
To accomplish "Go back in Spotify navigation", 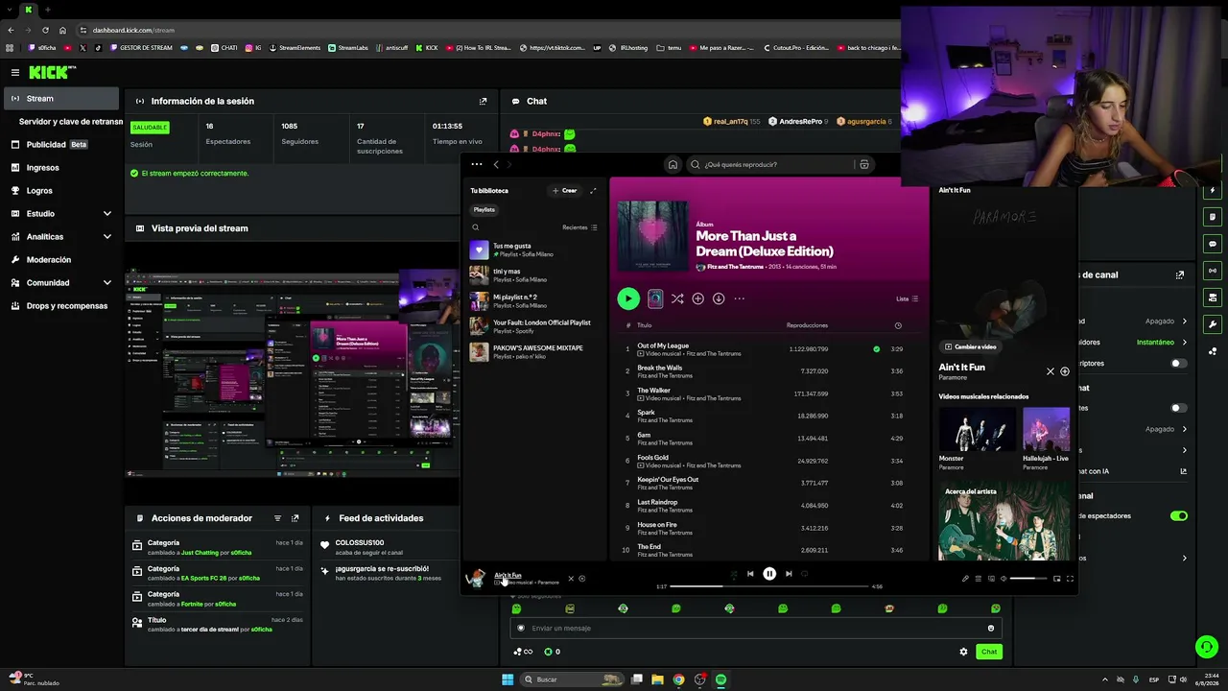I will pos(496,164).
